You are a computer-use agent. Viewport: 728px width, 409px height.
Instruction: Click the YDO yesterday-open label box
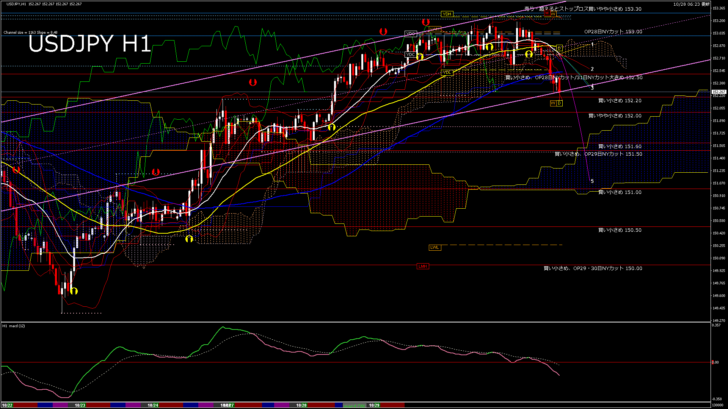pos(410,34)
